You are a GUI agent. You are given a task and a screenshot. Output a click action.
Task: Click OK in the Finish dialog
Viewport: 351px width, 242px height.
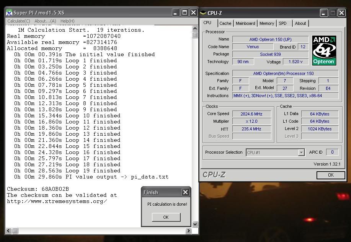coord(166,217)
